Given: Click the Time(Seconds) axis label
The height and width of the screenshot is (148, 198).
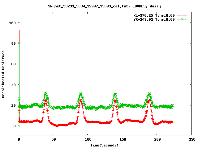Looking at the screenshot, I should coord(105,145).
